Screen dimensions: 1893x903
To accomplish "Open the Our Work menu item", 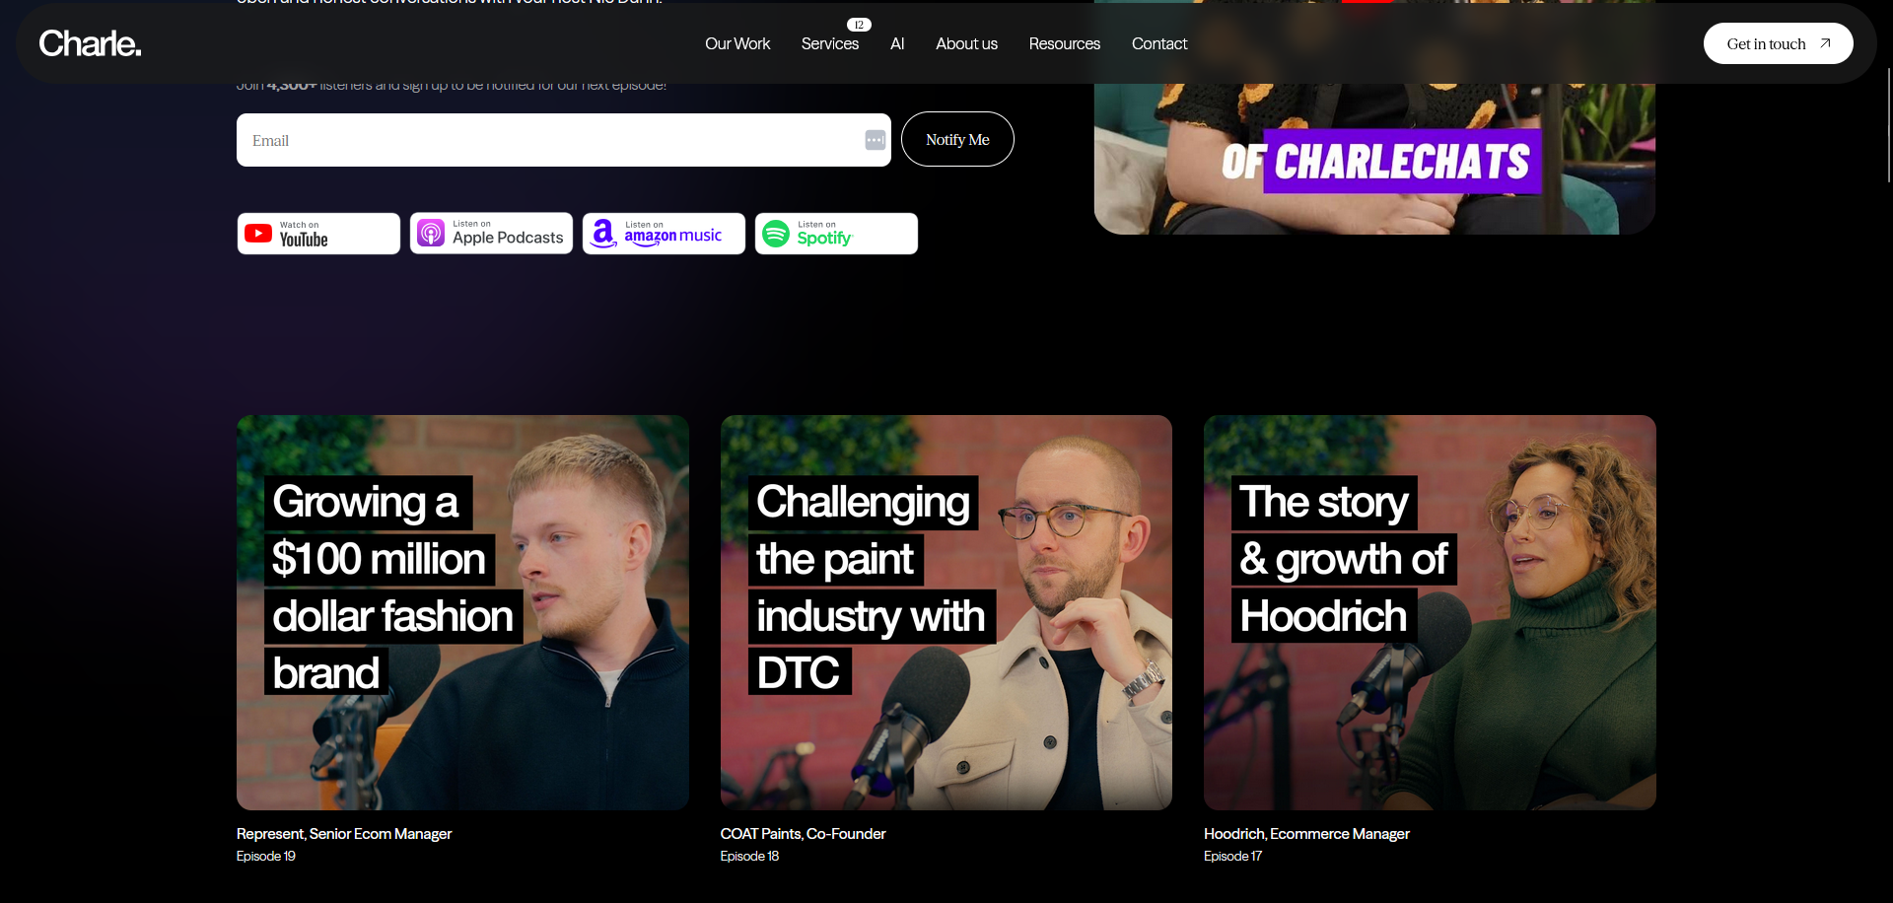I will [x=737, y=43].
